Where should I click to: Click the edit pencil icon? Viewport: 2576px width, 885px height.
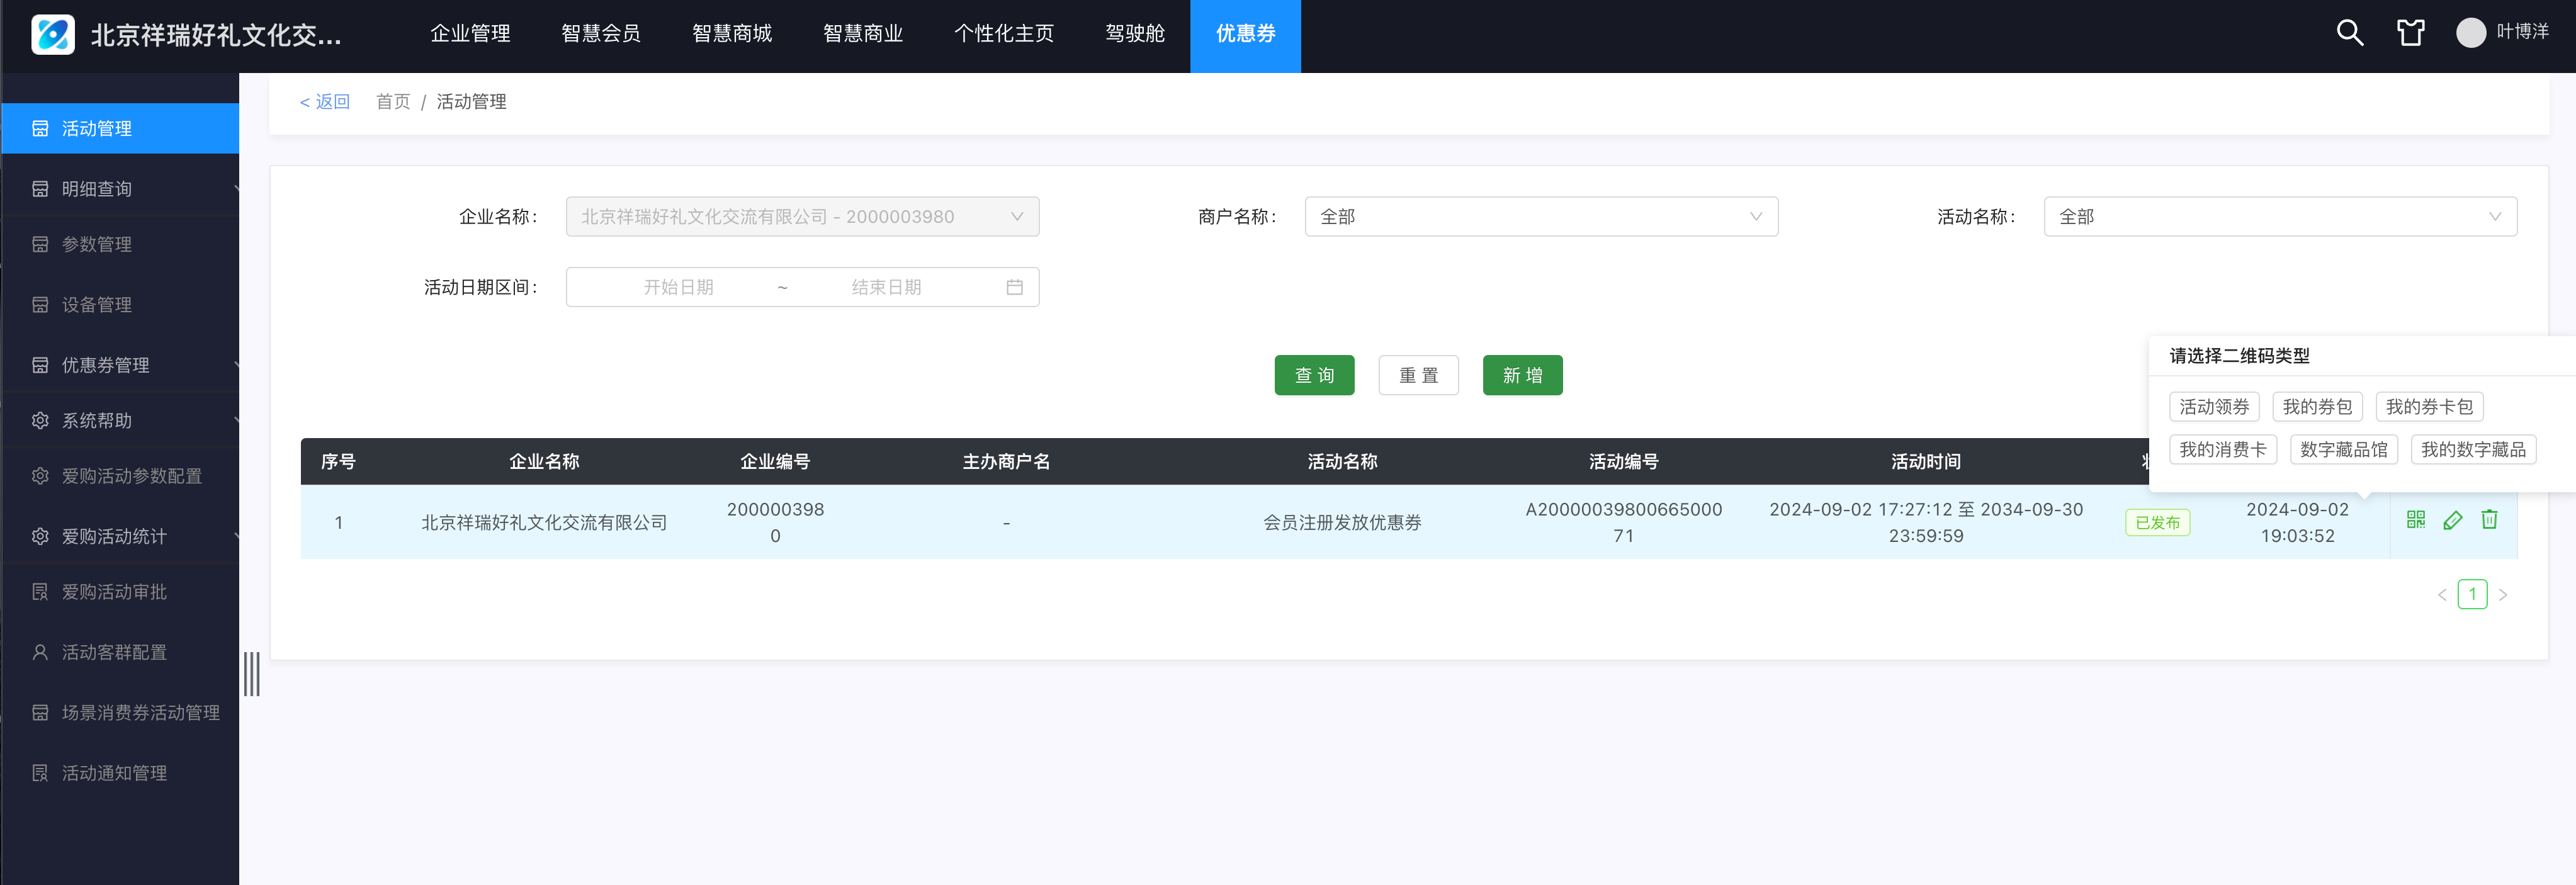point(2452,519)
